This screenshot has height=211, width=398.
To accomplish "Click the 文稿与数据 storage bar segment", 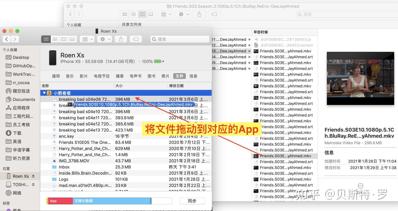I will (112, 201).
